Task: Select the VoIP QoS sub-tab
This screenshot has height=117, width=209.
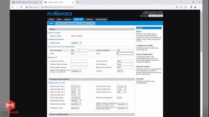Action: 84,23
